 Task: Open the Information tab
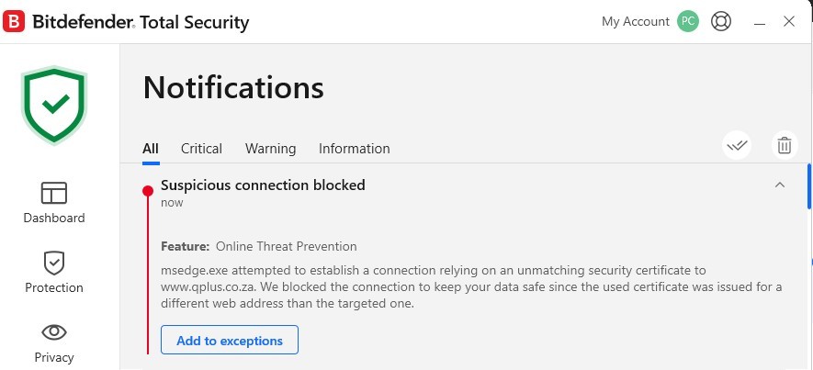click(354, 149)
